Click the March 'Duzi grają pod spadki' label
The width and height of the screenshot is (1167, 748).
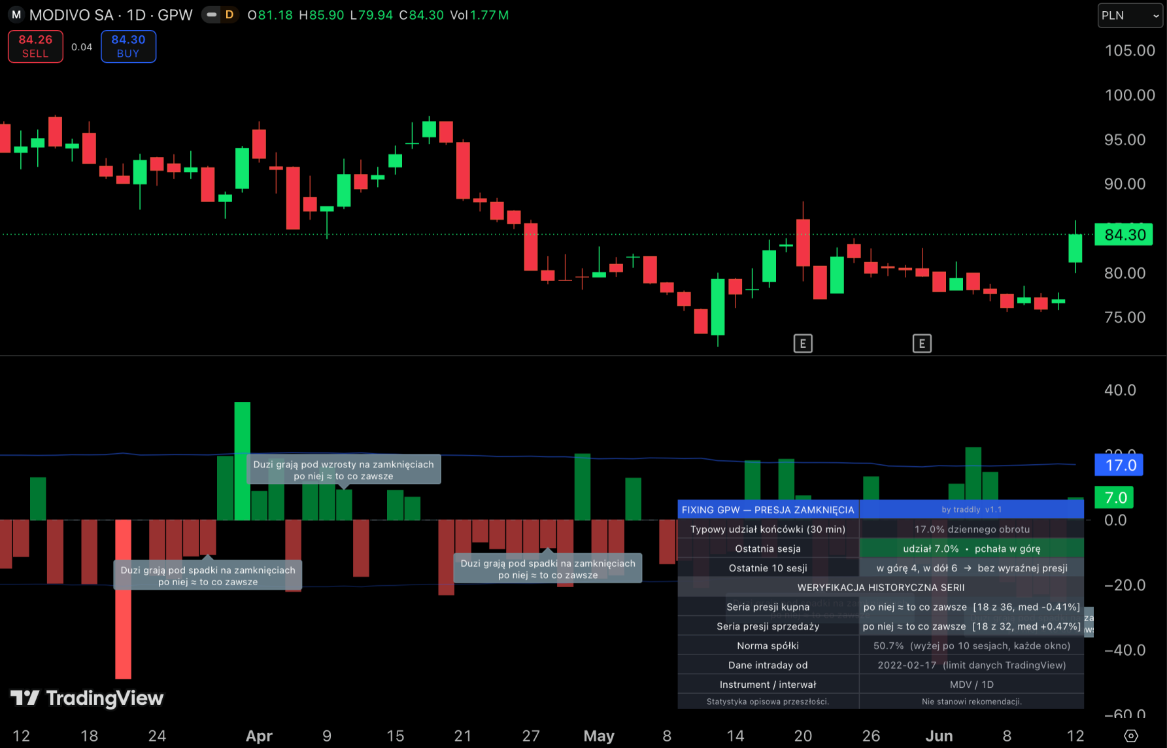[x=208, y=575]
